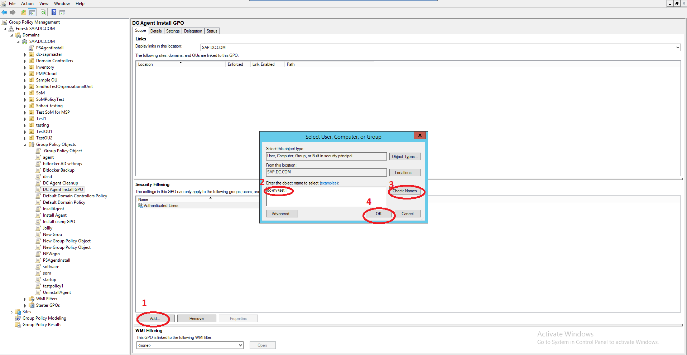687x355 pixels.
Task: Click the Check Names button
Action: (x=404, y=191)
